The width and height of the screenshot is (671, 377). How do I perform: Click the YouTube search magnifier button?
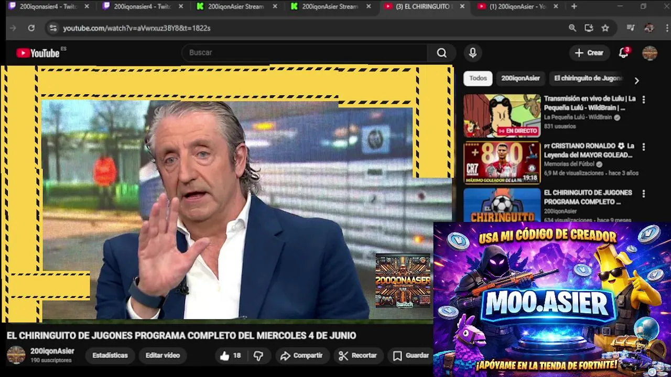click(x=441, y=53)
